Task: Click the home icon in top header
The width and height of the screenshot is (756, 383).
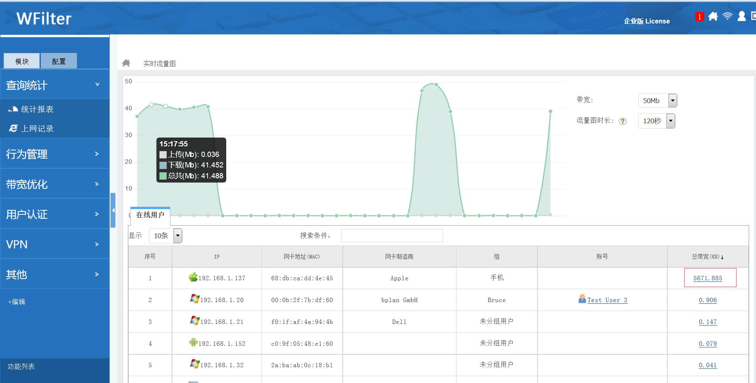Action: [713, 17]
